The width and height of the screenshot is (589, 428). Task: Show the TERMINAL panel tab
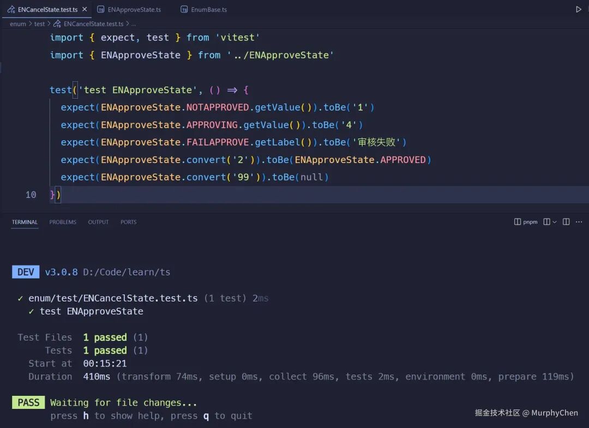[x=25, y=222]
